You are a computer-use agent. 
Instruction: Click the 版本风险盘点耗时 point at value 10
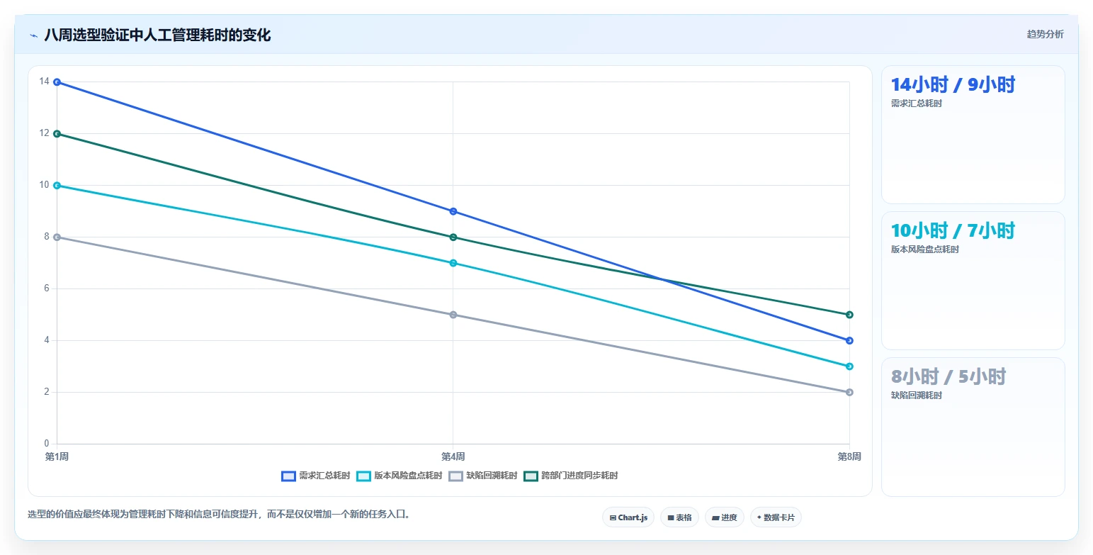coord(57,186)
